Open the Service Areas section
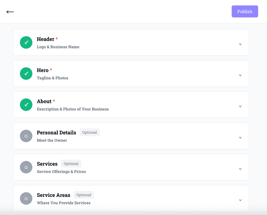This screenshot has height=215, width=267. [240, 200]
